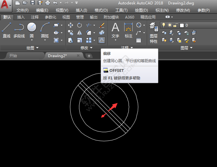Open the 工具(T) menu
Viewport: 217px width, 167px height.
tap(121, 10)
